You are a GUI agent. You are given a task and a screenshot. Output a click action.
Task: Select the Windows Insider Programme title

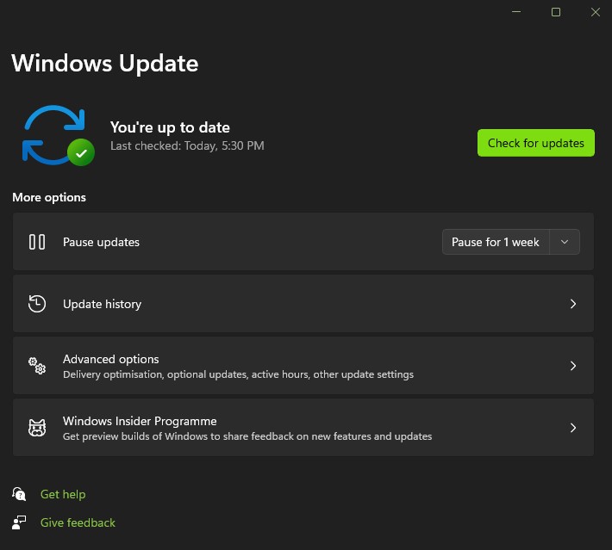point(140,421)
